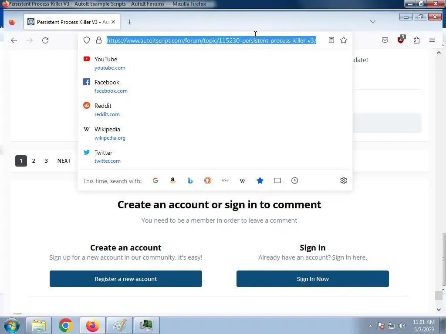
Task: Search this time with DuckDuckGo
Action: (208, 180)
